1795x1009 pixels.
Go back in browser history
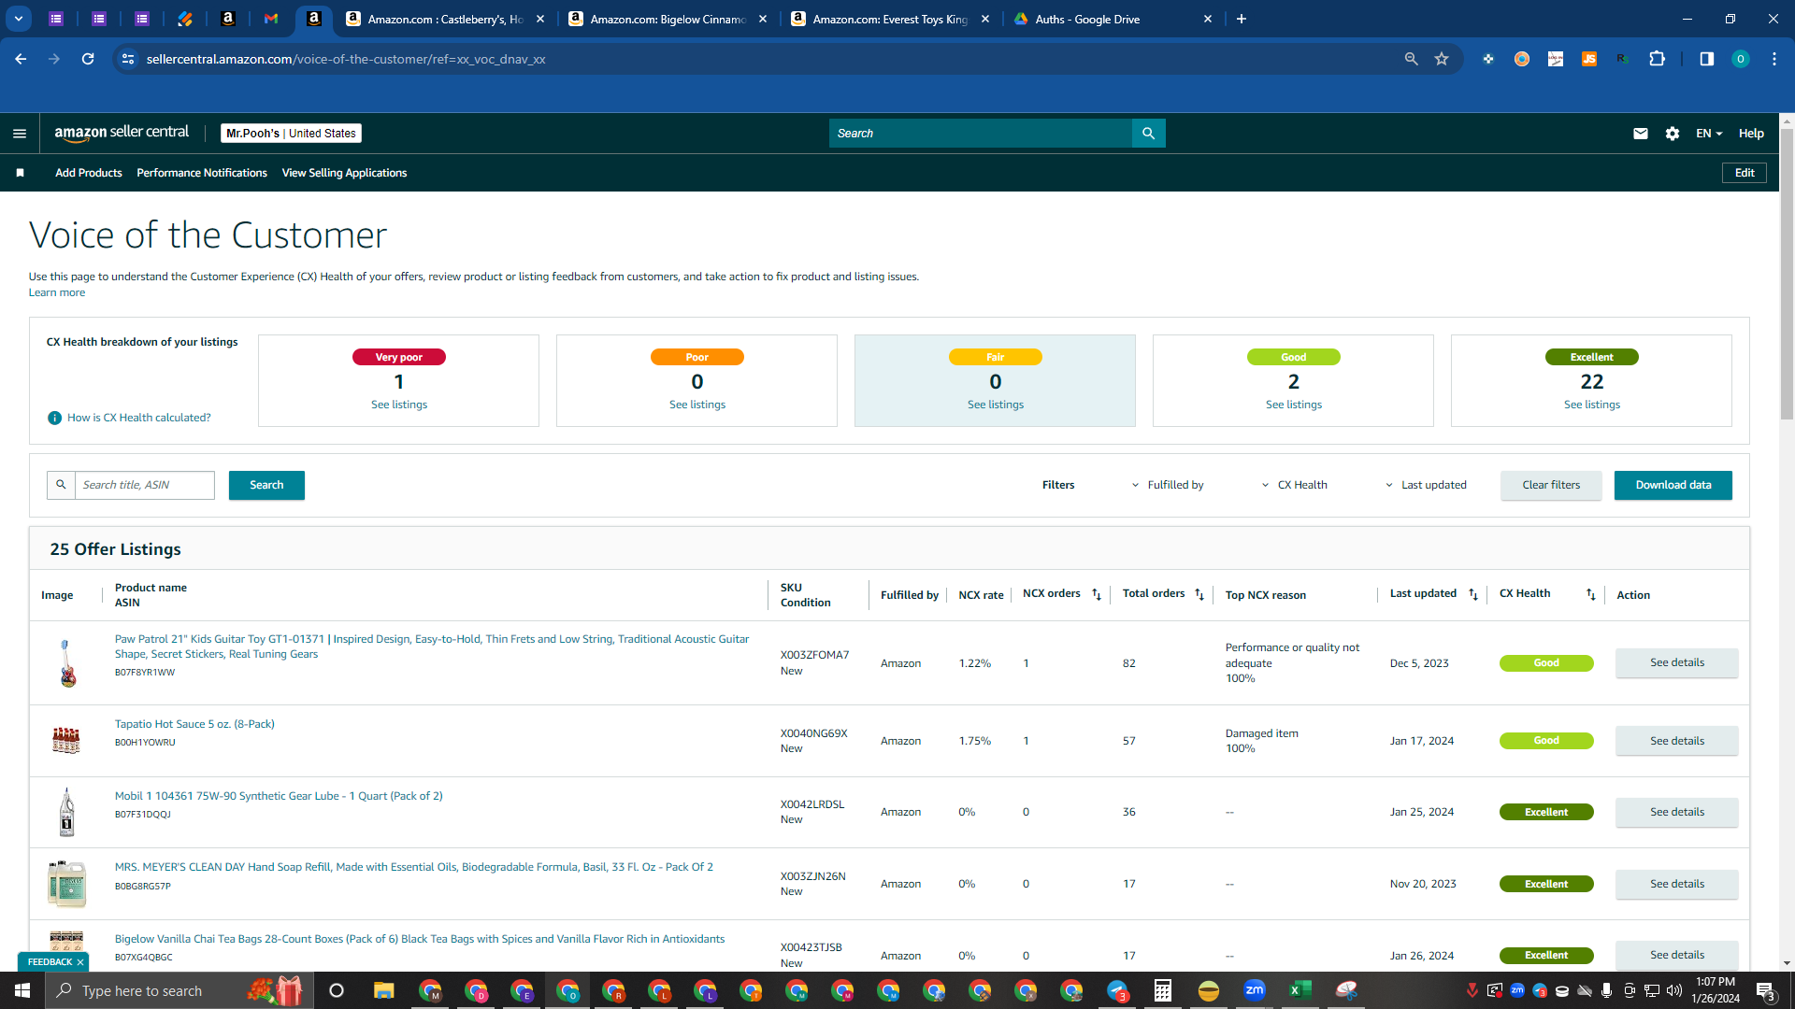pyautogui.click(x=21, y=59)
